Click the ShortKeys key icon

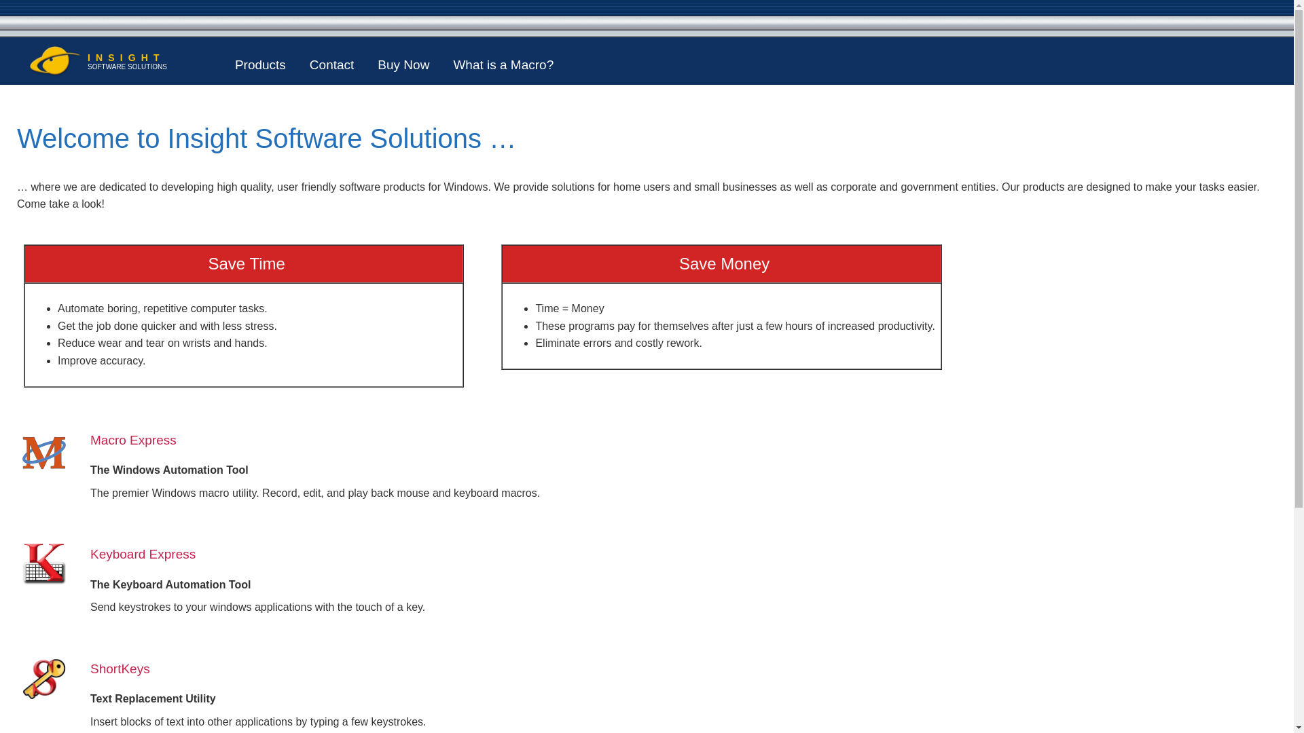click(x=44, y=679)
